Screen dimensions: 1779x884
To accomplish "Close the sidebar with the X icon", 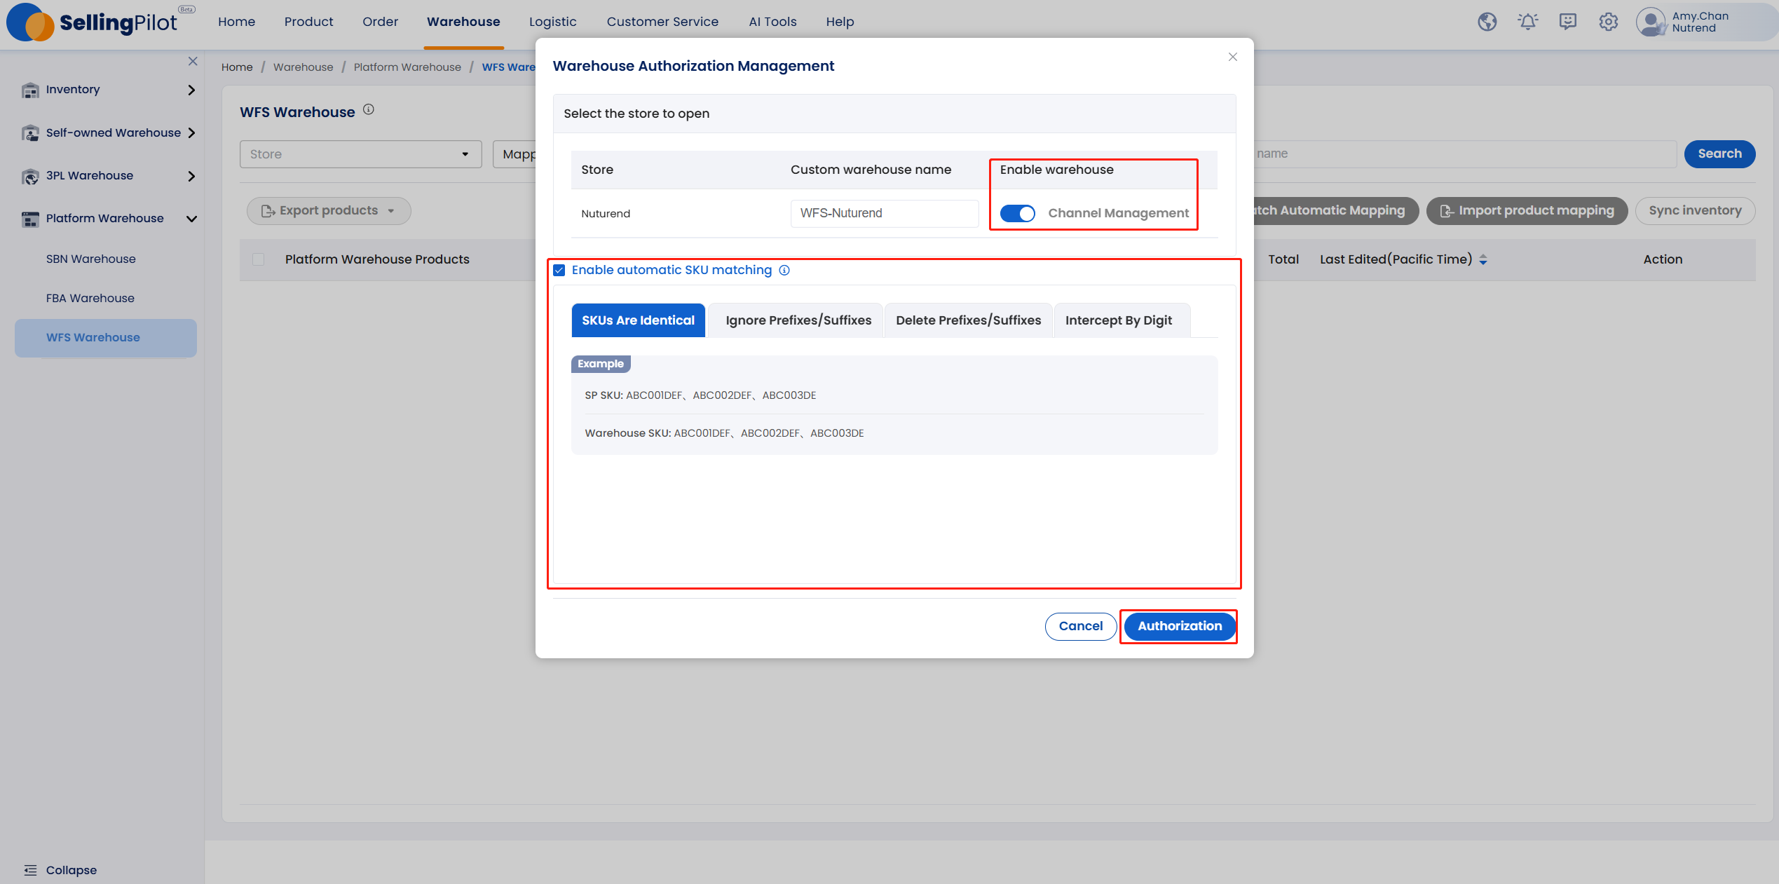I will point(193,62).
